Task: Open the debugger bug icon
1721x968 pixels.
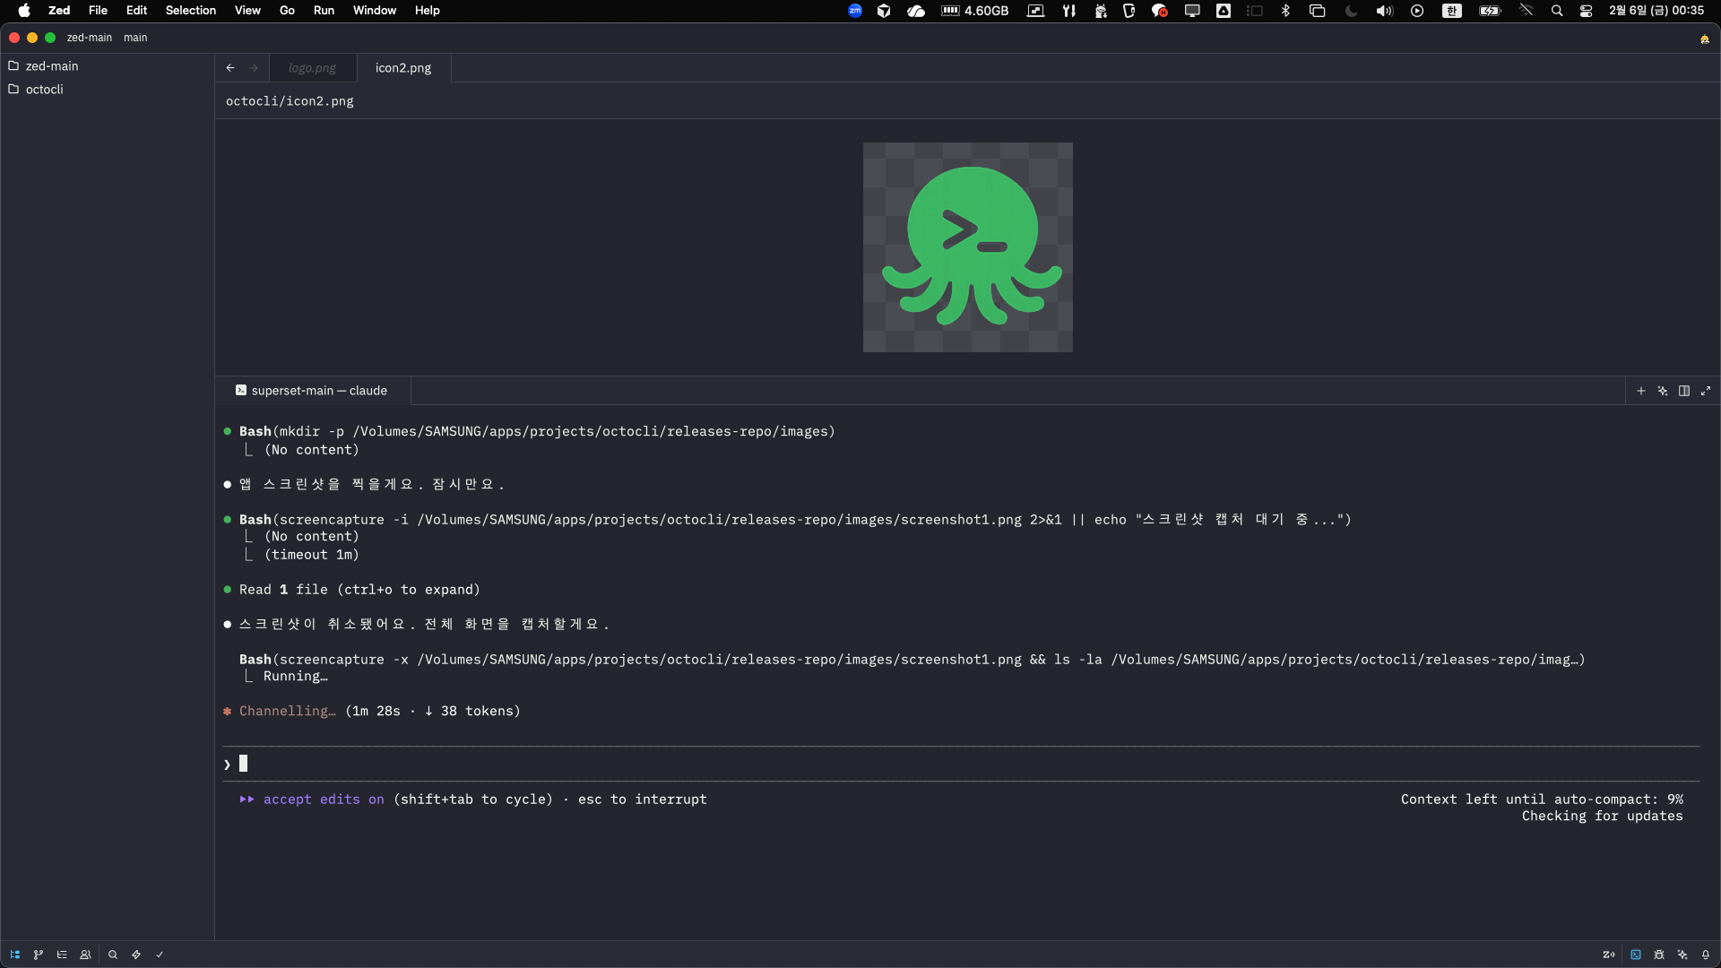Action: click(1659, 955)
